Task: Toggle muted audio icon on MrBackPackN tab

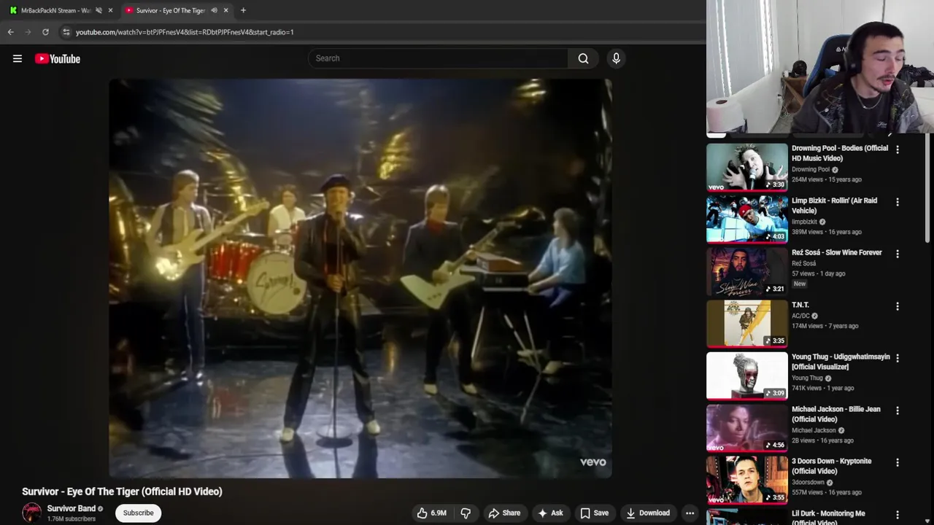Action: pyautogui.click(x=99, y=10)
